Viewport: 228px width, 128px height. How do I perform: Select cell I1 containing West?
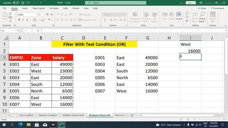point(191,44)
